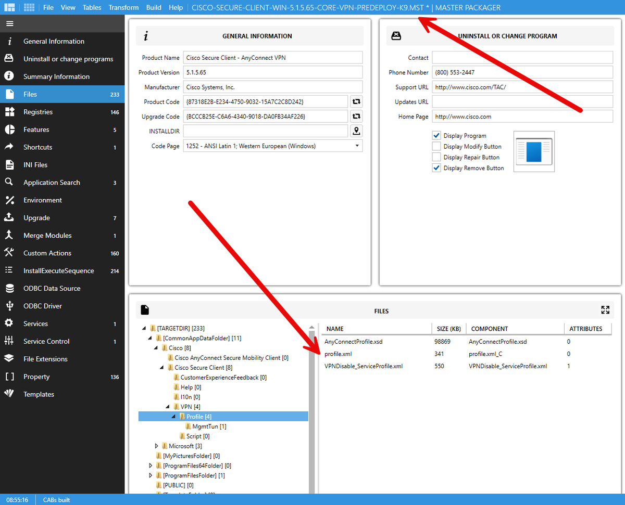The width and height of the screenshot is (625, 505).
Task: Expand the Microsoft folder node
Action: [x=156, y=446]
